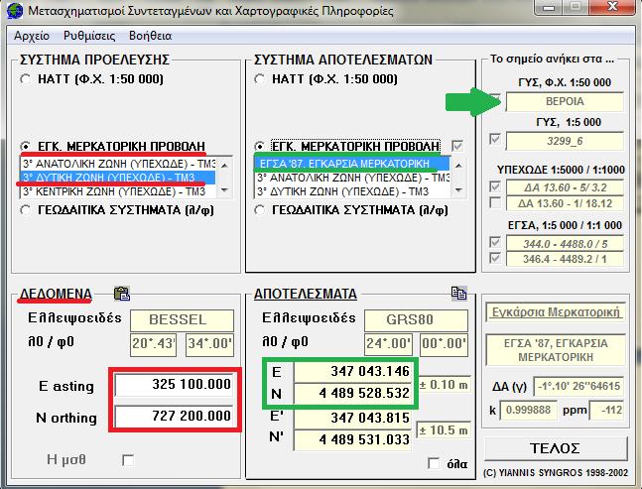Click the result E value 347 043.146

coord(352,371)
